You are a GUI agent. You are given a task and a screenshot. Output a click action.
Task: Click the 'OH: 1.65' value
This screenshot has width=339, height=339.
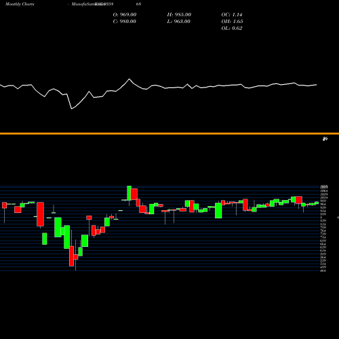coord(232,22)
